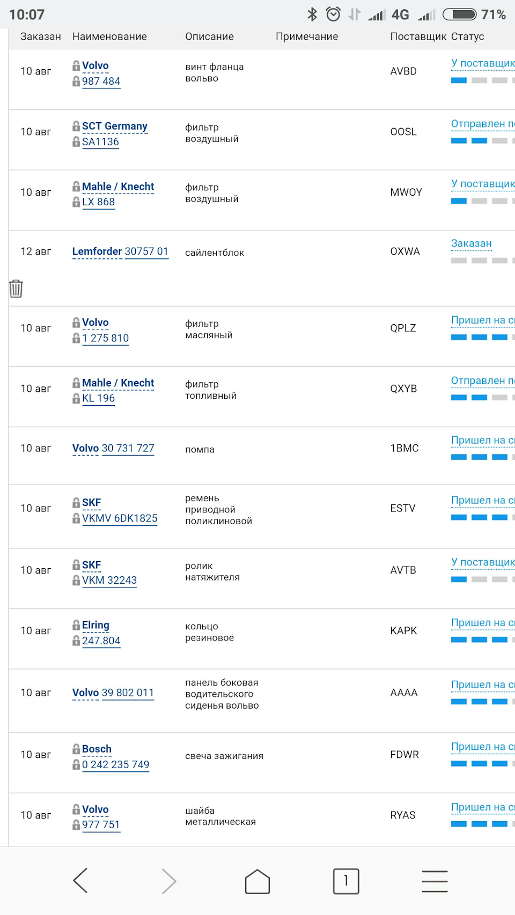
Task: Open the SKF VKMV 6DK1825 belt link
Action: [120, 518]
